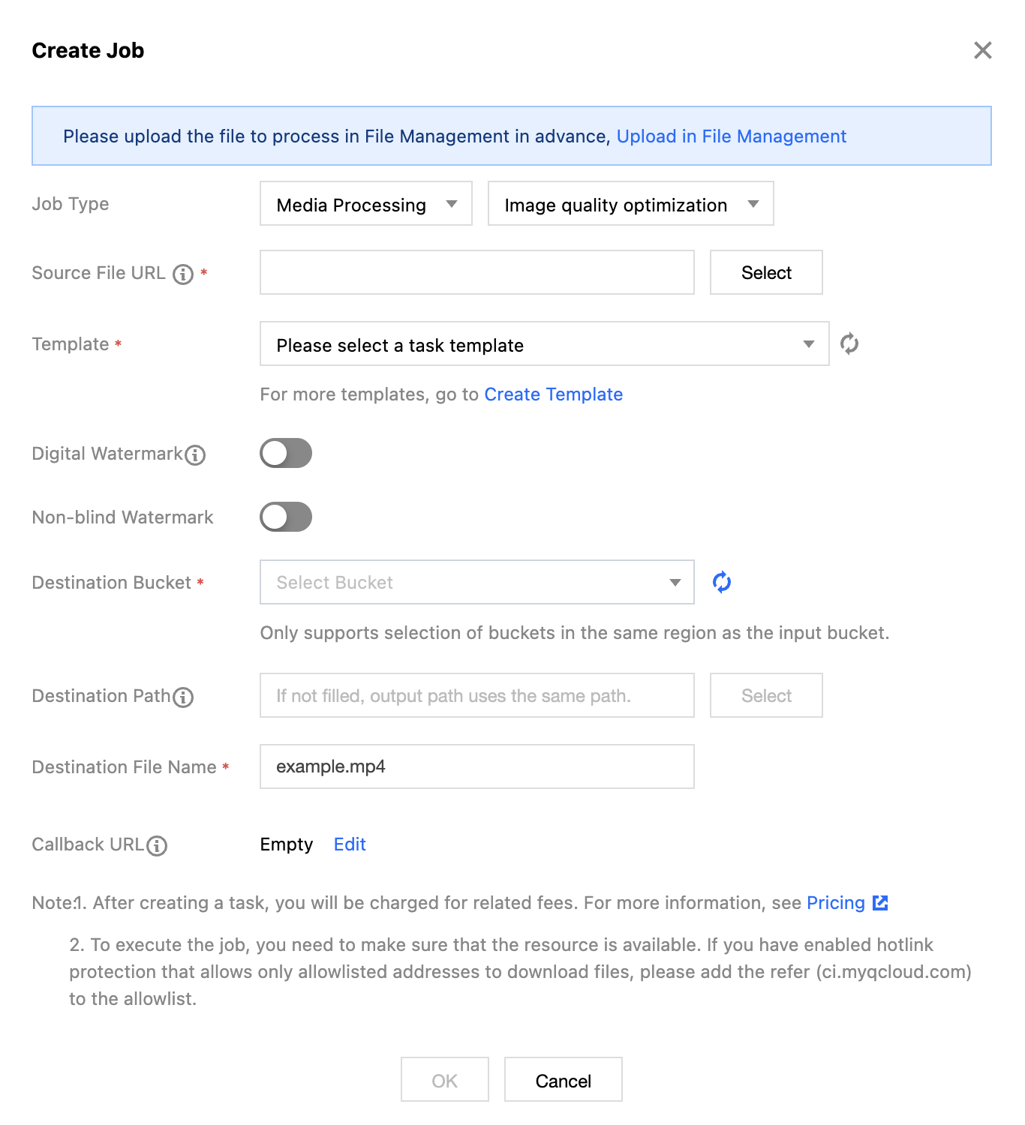Click the Source File URL info icon
The height and width of the screenshot is (1125, 1025).
(183, 274)
